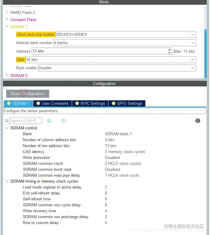
Task: Select SDRAM common burst read Disabled value
Action: click(112, 169)
